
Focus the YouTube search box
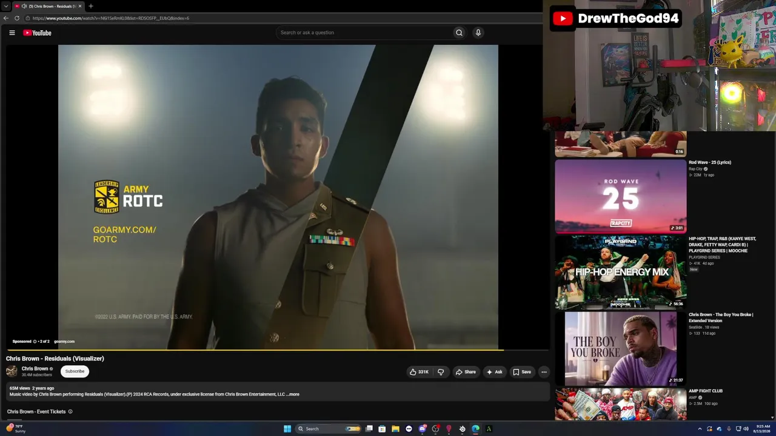(x=364, y=33)
